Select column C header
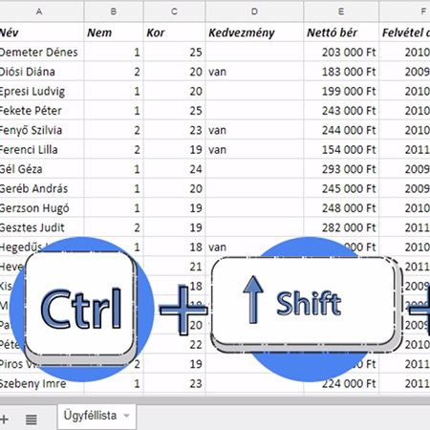 pos(175,11)
